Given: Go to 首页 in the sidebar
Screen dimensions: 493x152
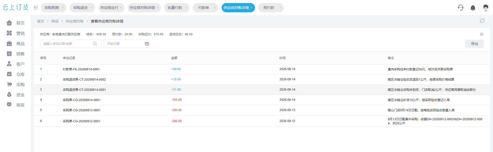Looking at the screenshot, I should 15,23.
